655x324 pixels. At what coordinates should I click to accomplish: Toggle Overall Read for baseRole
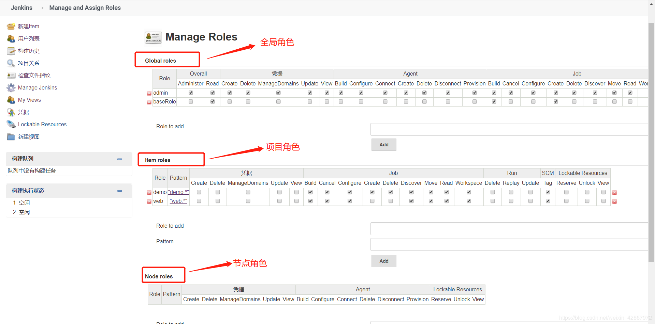point(213,102)
